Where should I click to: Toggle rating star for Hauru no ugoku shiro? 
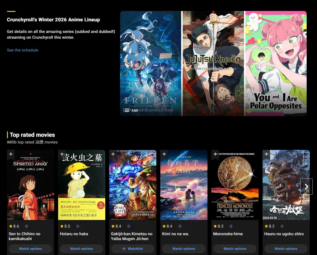coord(282,226)
